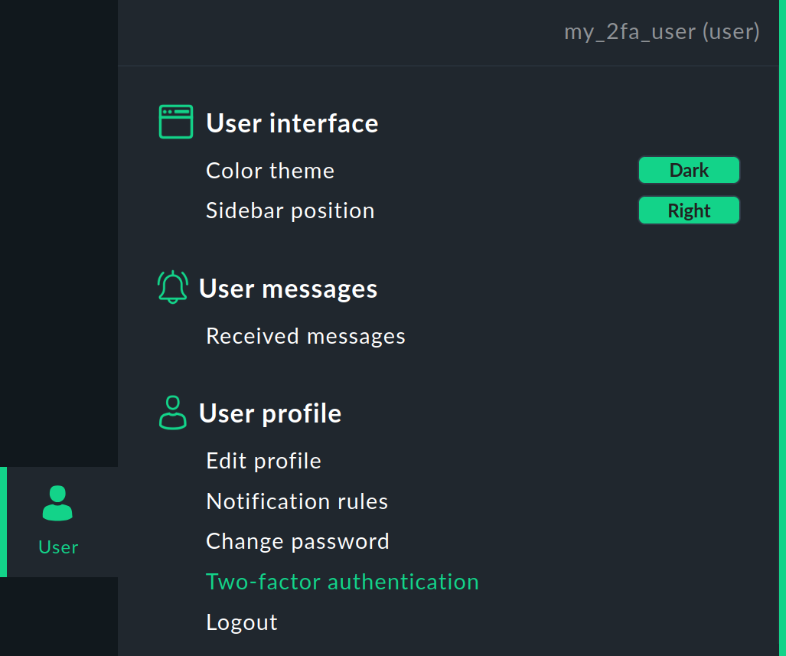Screen dimensions: 786x656
Task: Click the window icon beside User interface heading
Action: click(x=175, y=121)
